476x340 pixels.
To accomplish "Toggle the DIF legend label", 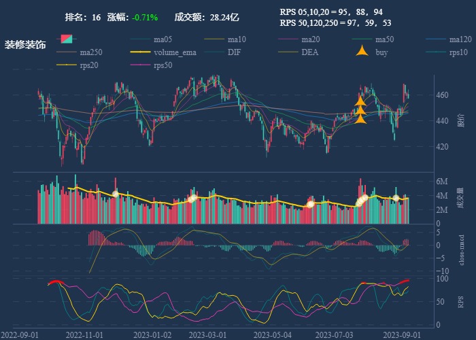I will tap(234, 52).
